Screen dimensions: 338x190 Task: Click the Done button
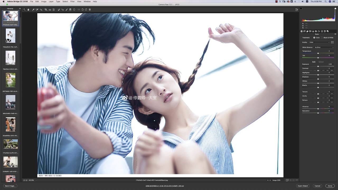point(330,186)
